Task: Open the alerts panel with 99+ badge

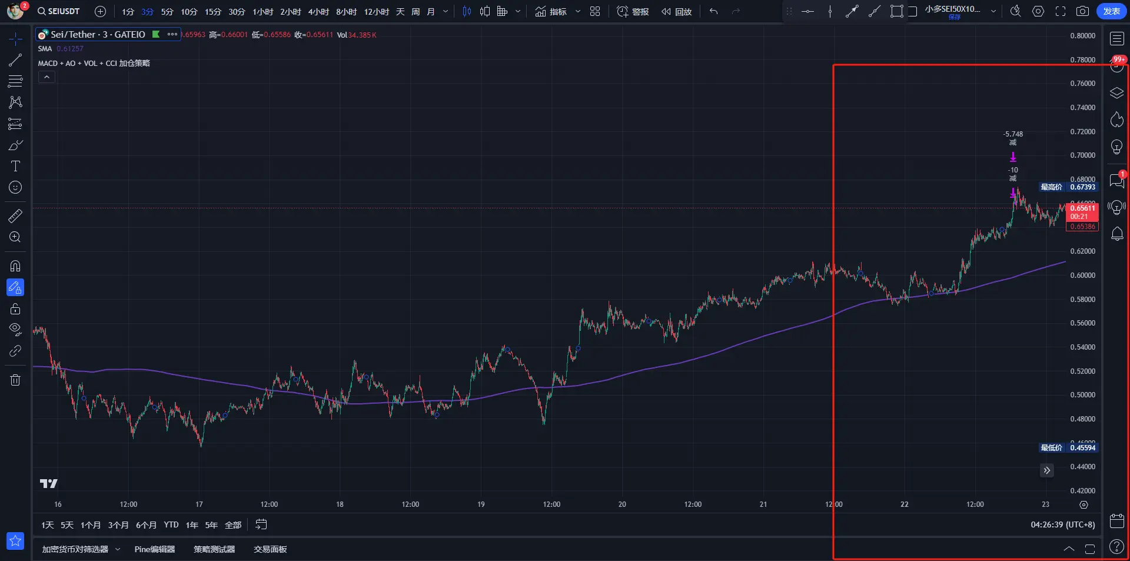Action: [x=1116, y=65]
